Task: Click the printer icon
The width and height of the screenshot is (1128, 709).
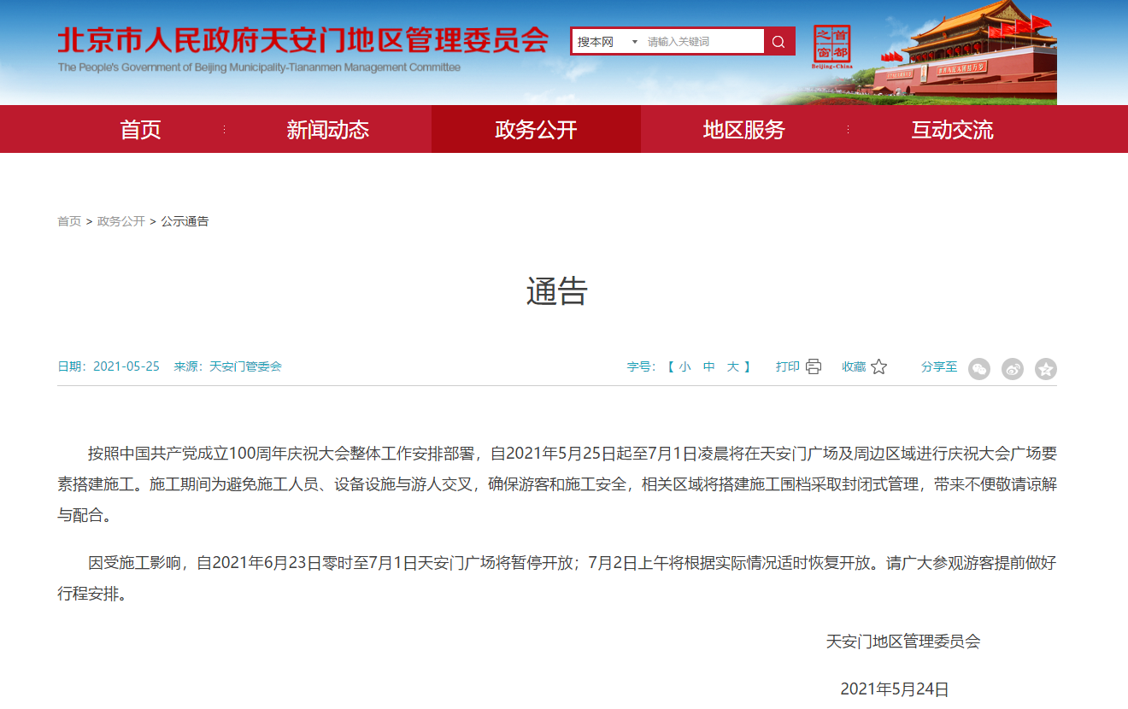Action: pos(814,366)
